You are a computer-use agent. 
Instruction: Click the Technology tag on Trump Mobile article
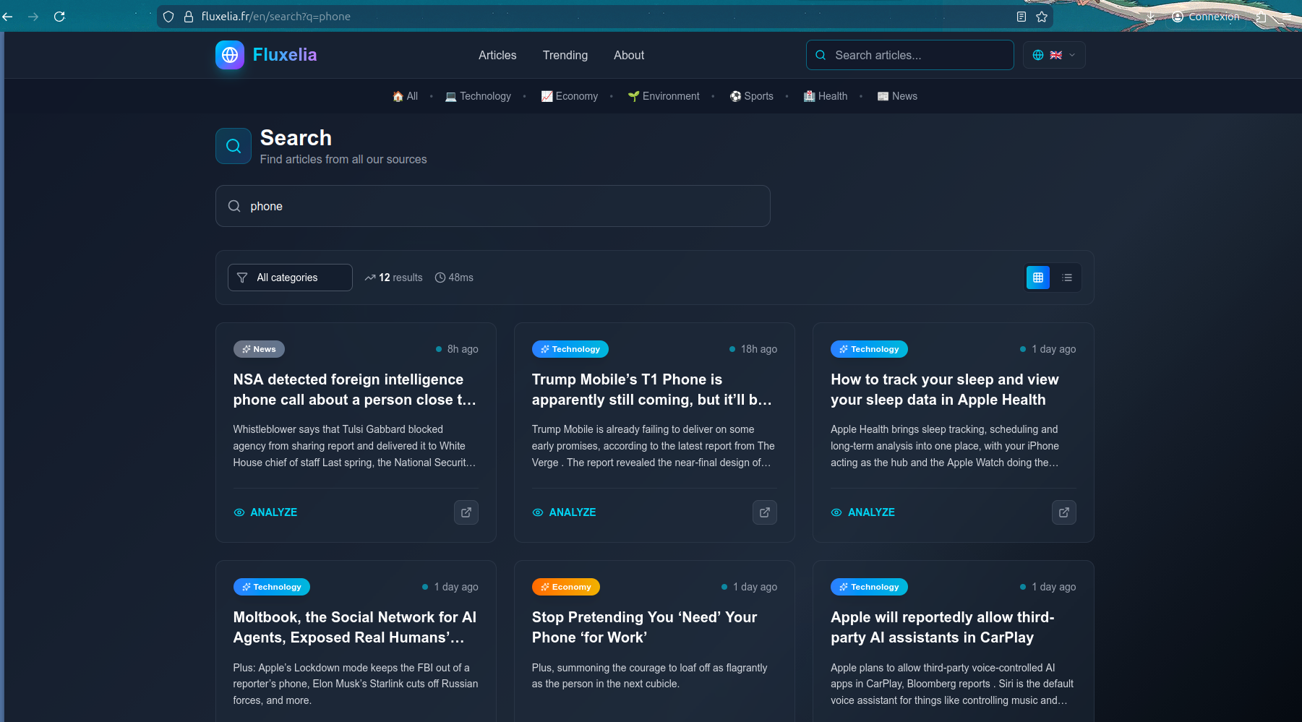point(570,349)
